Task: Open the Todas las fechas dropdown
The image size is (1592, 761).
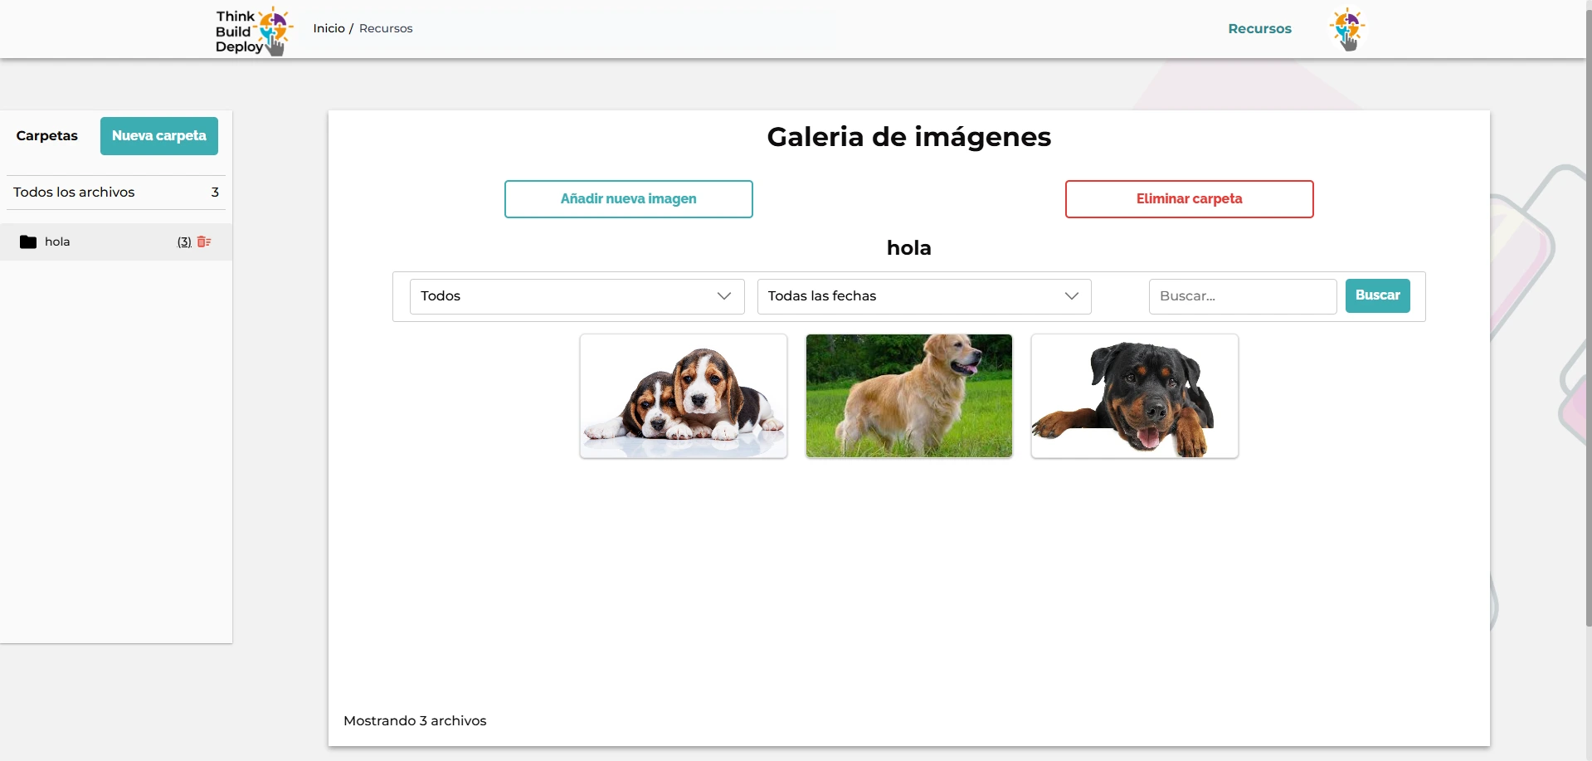Action: click(923, 296)
